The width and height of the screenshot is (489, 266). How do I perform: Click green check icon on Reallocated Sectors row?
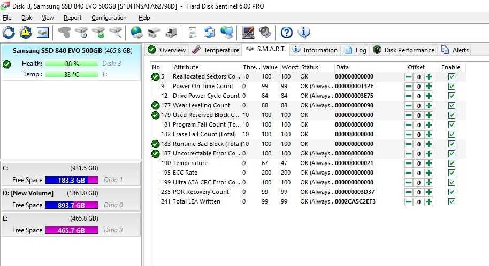coord(155,76)
